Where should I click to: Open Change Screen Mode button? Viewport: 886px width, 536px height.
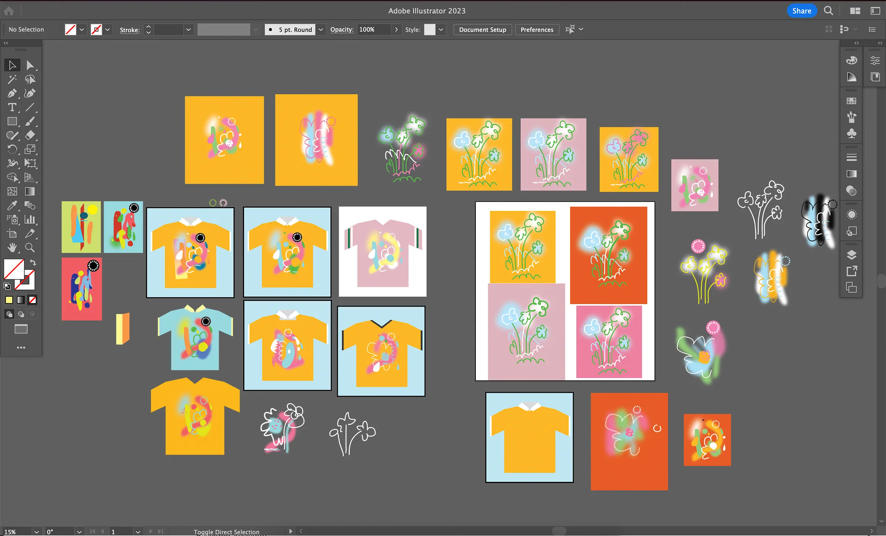(x=21, y=329)
